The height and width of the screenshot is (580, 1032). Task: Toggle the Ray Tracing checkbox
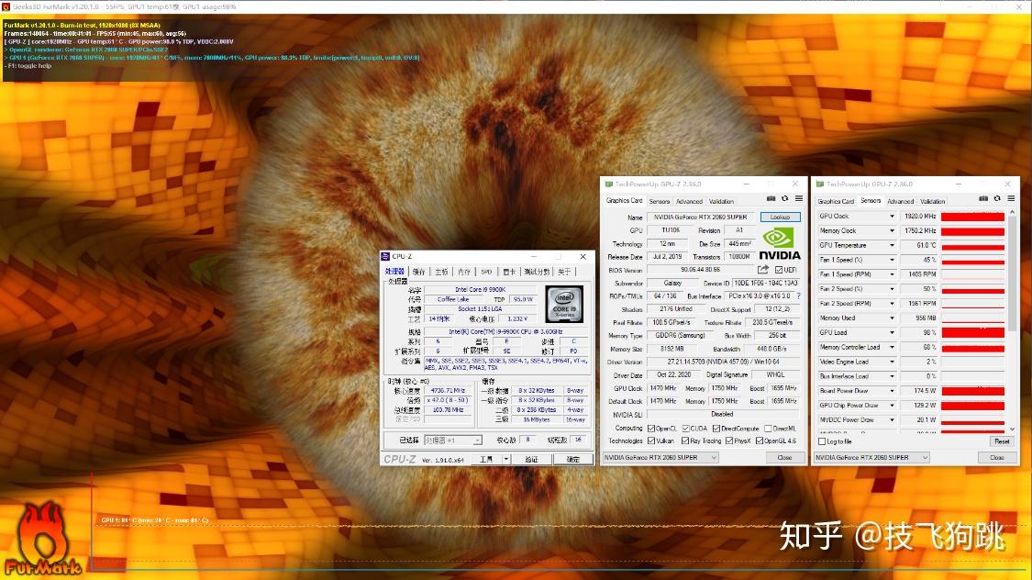tap(685, 441)
